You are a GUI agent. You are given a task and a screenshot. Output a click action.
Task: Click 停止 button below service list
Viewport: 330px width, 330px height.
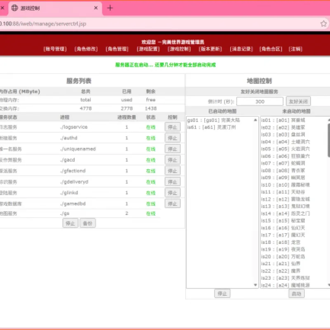[70, 223]
